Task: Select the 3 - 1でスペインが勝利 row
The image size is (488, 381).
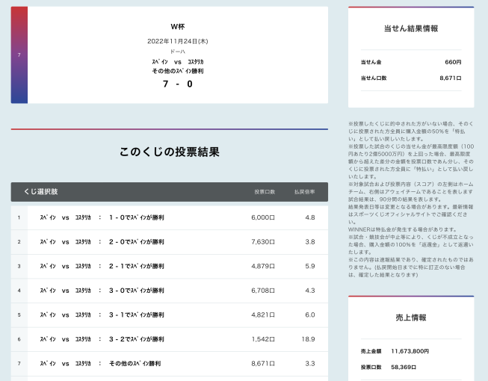Action: (x=170, y=315)
